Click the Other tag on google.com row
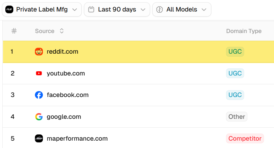This screenshot has width=274, height=148. [236, 117]
